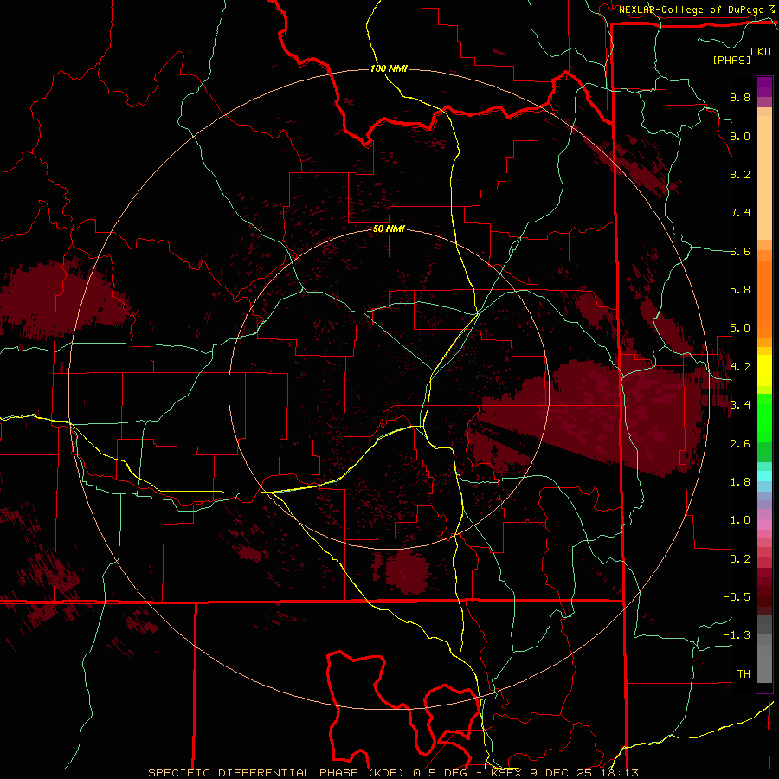Image resolution: width=779 pixels, height=779 pixels.
Task: Click the 0.2 value on color scale
Action: pyautogui.click(x=740, y=559)
